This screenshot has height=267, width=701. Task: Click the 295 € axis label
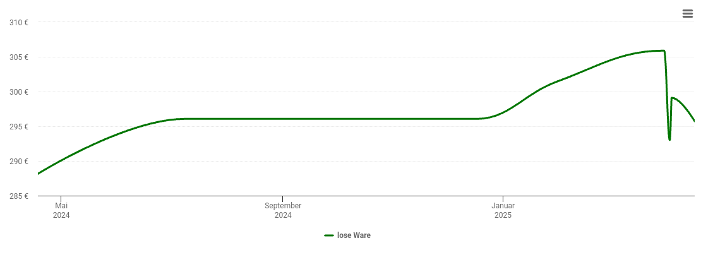[x=19, y=127]
